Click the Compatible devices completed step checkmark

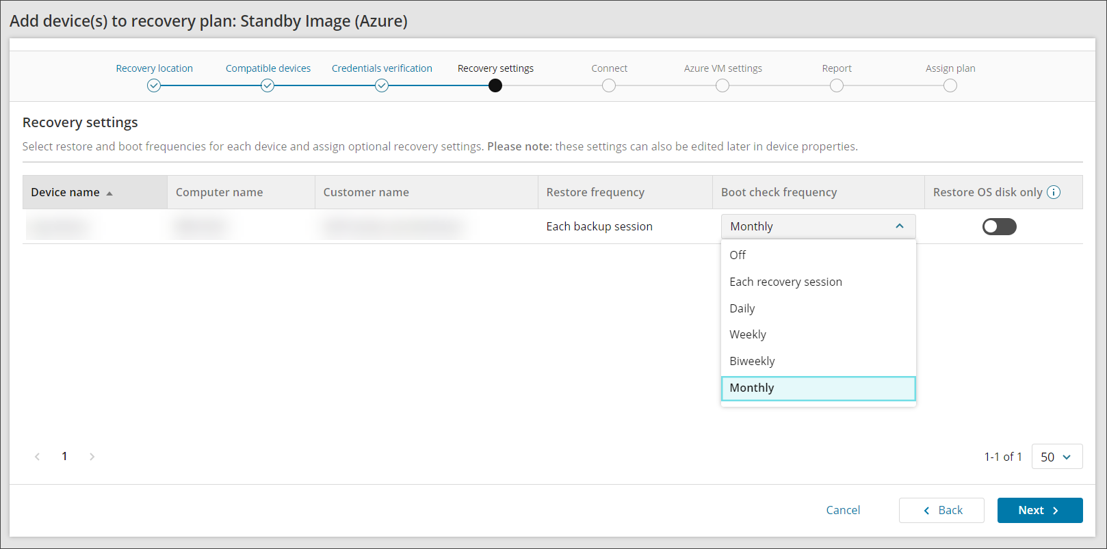(x=268, y=85)
